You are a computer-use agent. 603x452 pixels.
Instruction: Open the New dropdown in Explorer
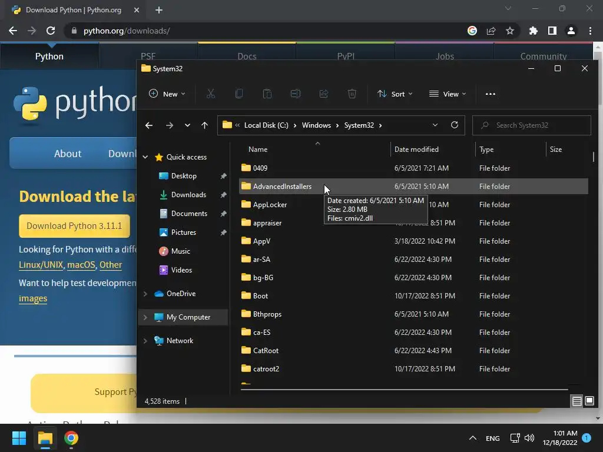[167, 94]
